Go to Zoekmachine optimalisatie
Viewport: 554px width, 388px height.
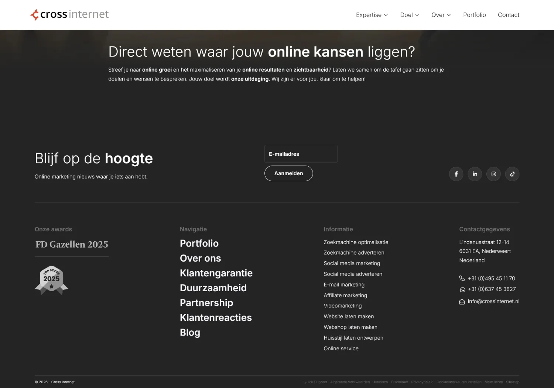356,242
